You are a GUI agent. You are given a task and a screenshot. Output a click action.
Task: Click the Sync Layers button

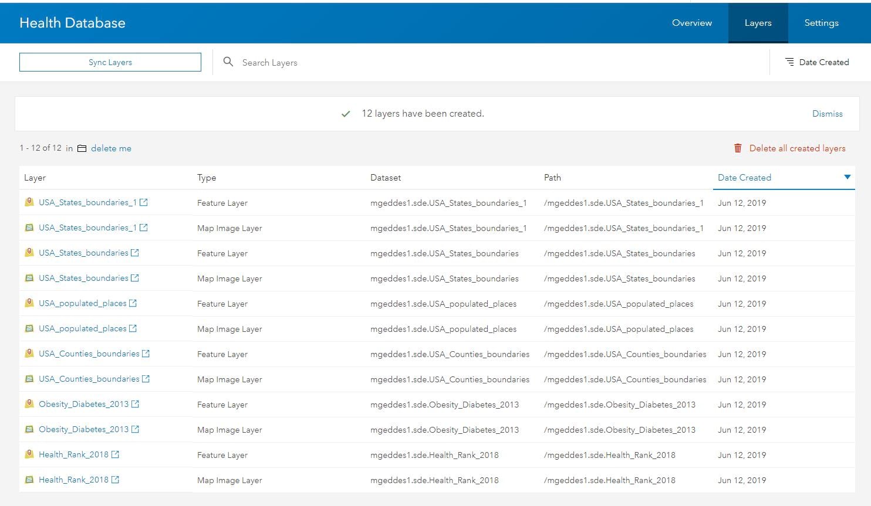110,62
